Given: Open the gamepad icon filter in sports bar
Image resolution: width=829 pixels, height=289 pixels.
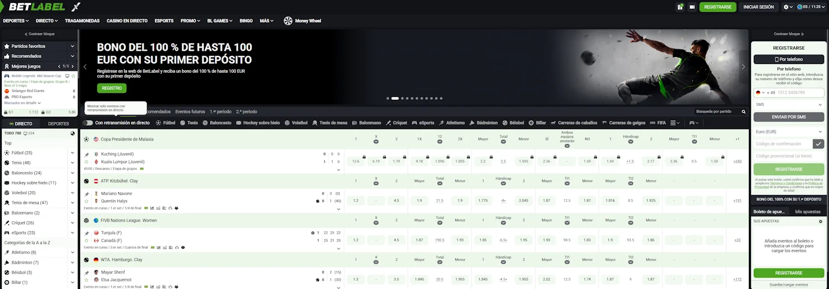Looking at the screenshot, I should click(694, 122).
